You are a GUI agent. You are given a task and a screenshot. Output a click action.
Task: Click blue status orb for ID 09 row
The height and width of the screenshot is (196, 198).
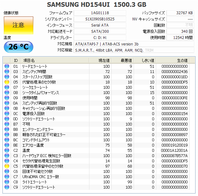click(x=7, y=98)
